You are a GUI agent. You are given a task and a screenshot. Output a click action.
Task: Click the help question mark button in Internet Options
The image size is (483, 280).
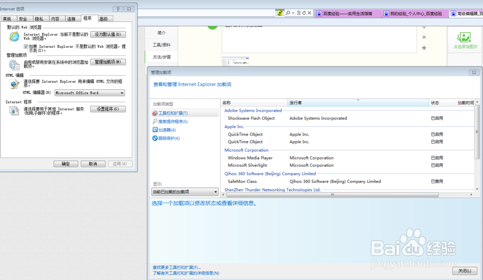tap(118, 9)
